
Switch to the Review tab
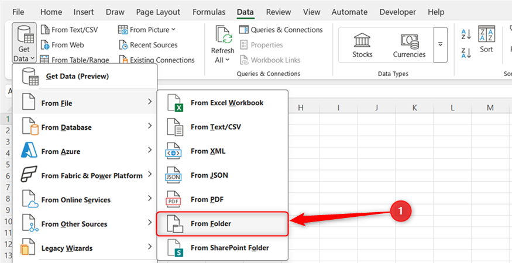(x=278, y=12)
